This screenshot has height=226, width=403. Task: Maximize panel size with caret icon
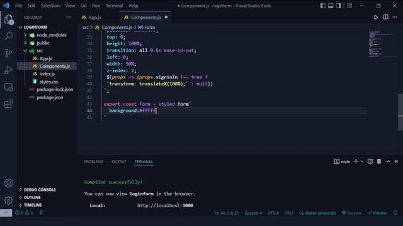(x=388, y=161)
